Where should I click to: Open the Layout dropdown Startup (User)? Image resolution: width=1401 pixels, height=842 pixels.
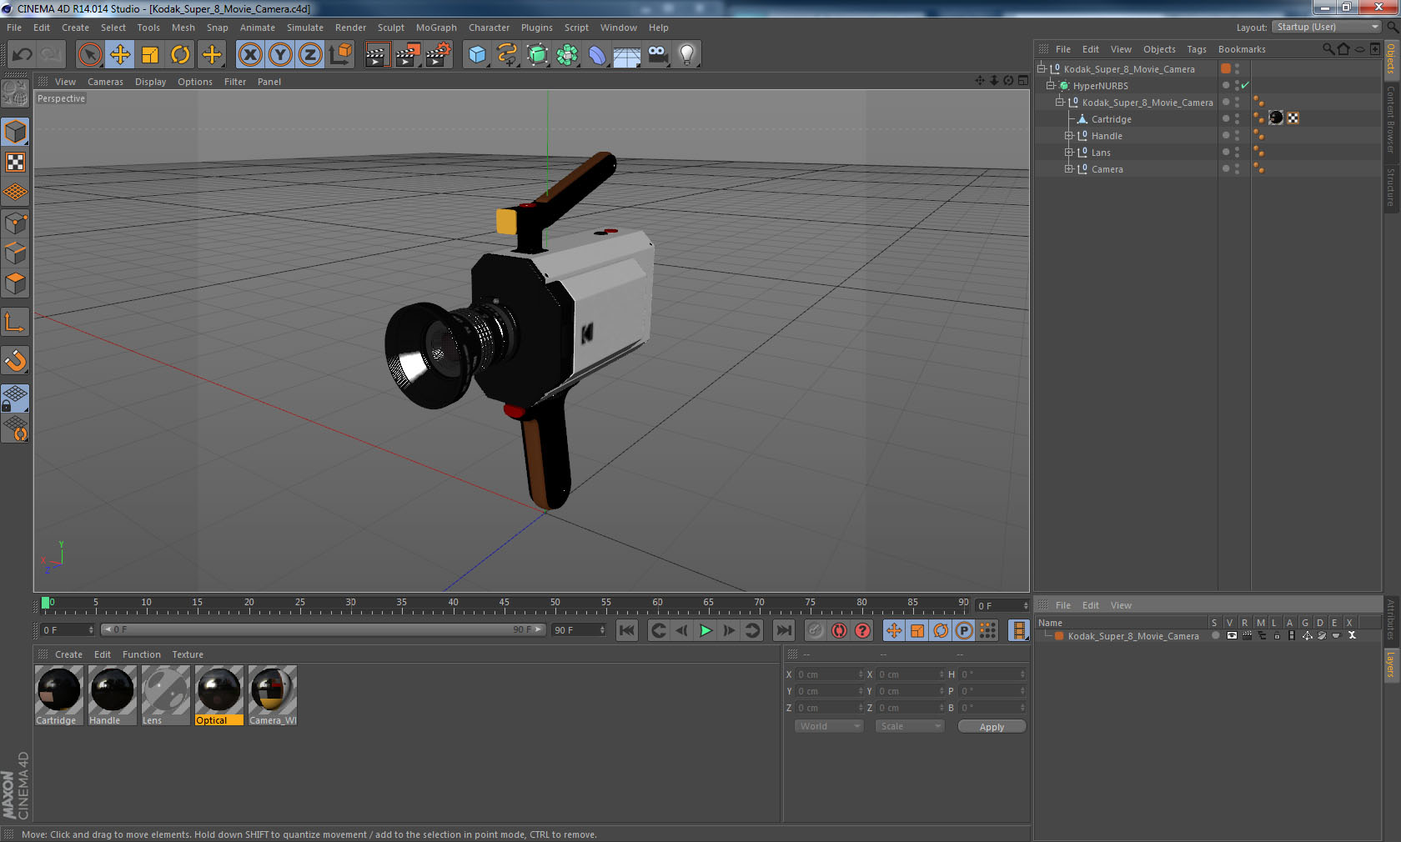click(1327, 27)
